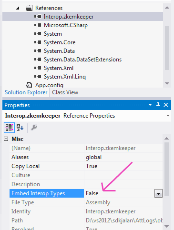The height and width of the screenshot is (230, 174).
Task: Select the Copy Local property row
Action: pyautogui.click(x=86, y=166)
